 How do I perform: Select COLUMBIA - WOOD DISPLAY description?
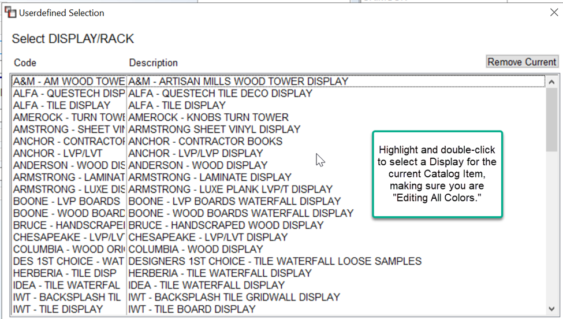click(x=196, y=249)
